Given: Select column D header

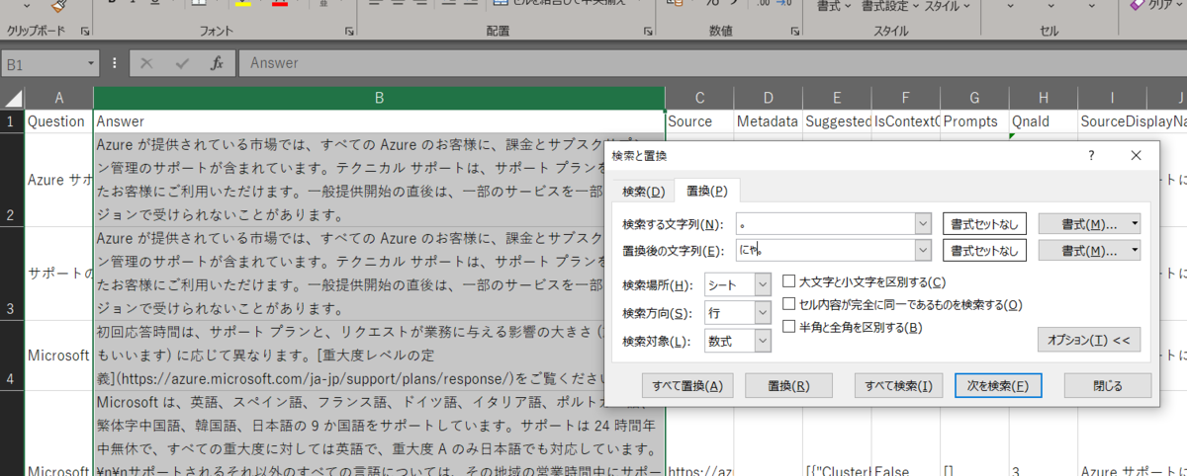Looking at the screenshot, I should tap(768, 98).
